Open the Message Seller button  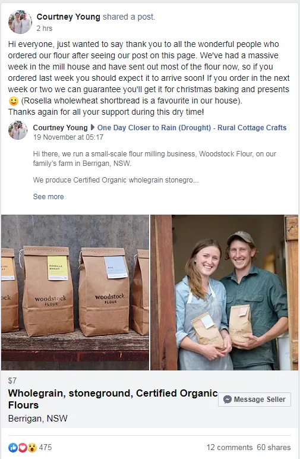click(x=254, y=400)
